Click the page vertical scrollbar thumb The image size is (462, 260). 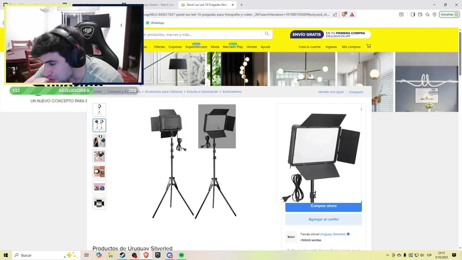pos(460,54)
